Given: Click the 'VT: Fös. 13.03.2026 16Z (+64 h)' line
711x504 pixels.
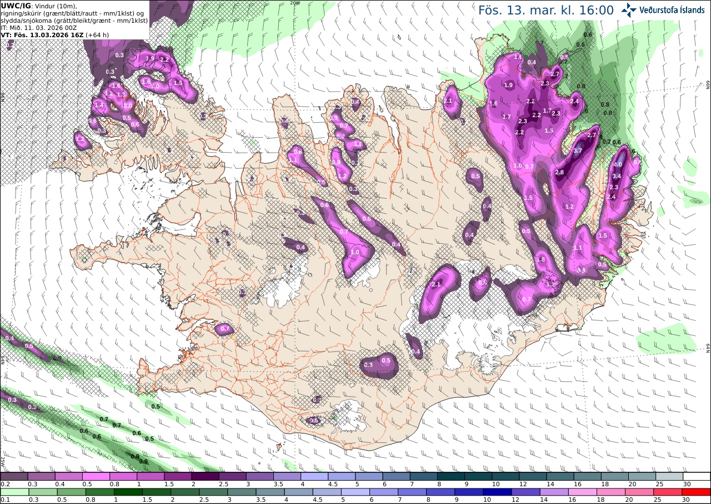Looking at the screenshot, I should pos(54,35).
